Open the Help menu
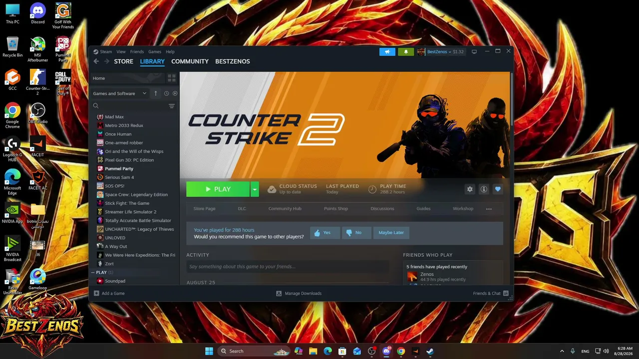This screenshot has height=359, width=639. click(170, 52)
